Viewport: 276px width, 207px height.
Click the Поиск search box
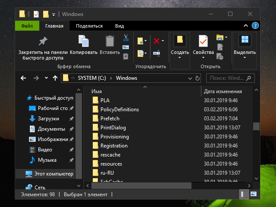pos(230,78)
